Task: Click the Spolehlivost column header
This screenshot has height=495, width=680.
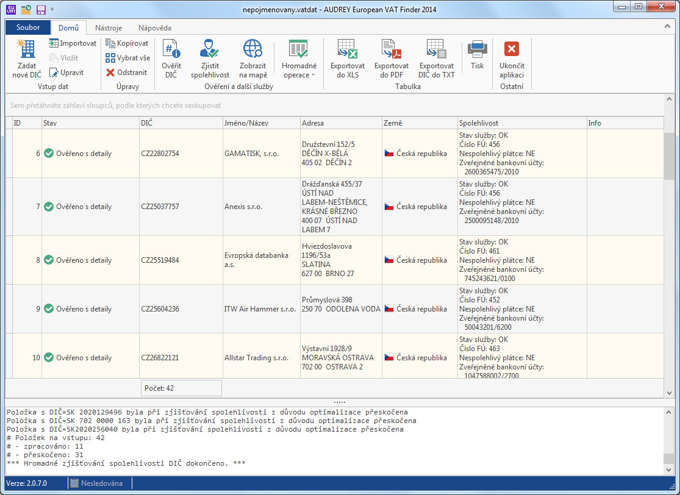Action: [x=521, y=123]
